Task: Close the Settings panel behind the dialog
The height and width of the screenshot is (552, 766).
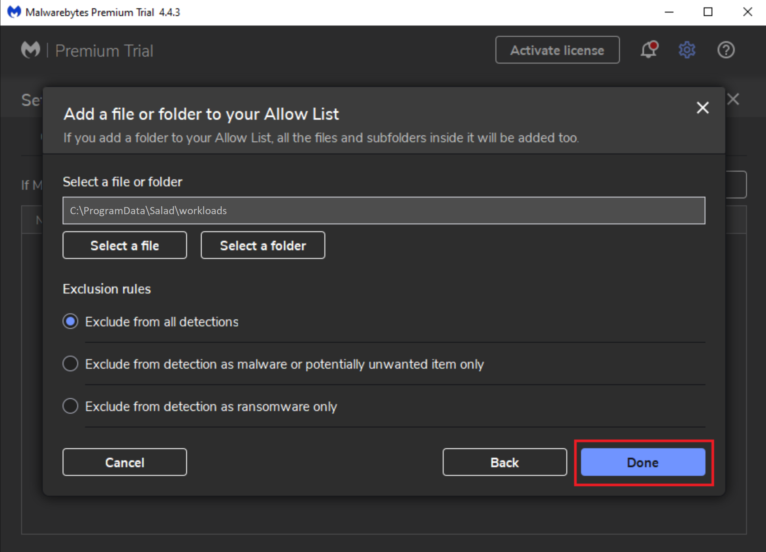Action: [733, 99]
